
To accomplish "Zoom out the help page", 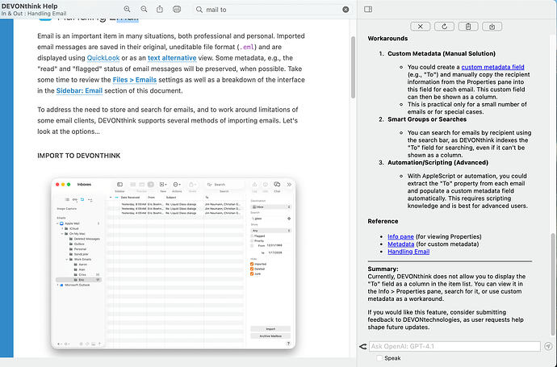I will (x=144, y=9).
